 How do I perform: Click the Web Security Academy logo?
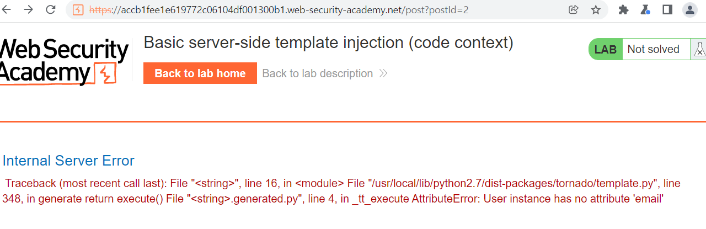pyautogui.click(x=63, y=61)
